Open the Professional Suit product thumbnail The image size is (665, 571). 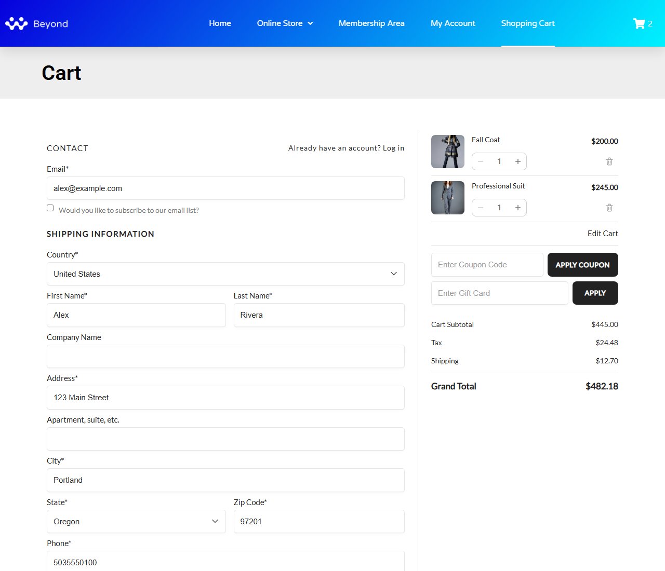[448, 198]
